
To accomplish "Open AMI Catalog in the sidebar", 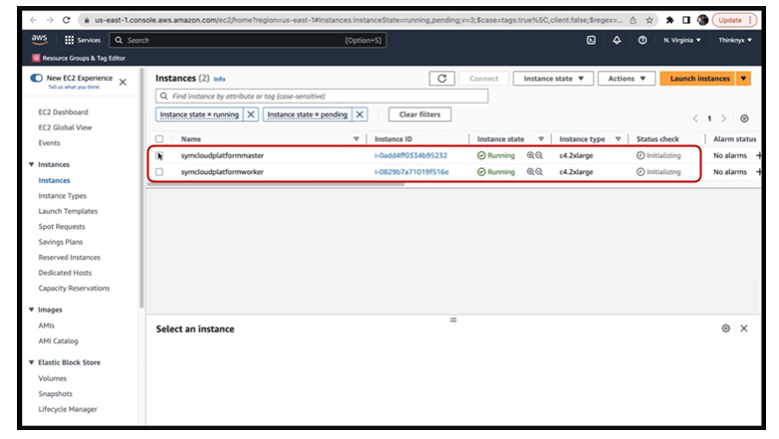I will [x=58, y=341].
